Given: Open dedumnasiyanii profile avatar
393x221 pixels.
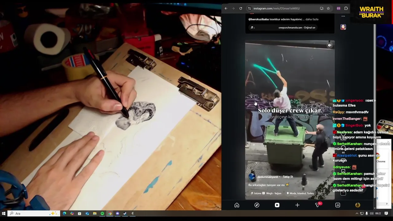Looking at the screenshot, I should point(252,177).
